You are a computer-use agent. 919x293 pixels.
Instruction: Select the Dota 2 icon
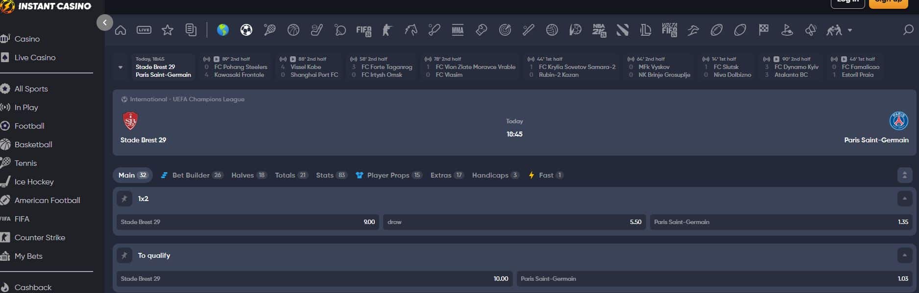point(623,30)
